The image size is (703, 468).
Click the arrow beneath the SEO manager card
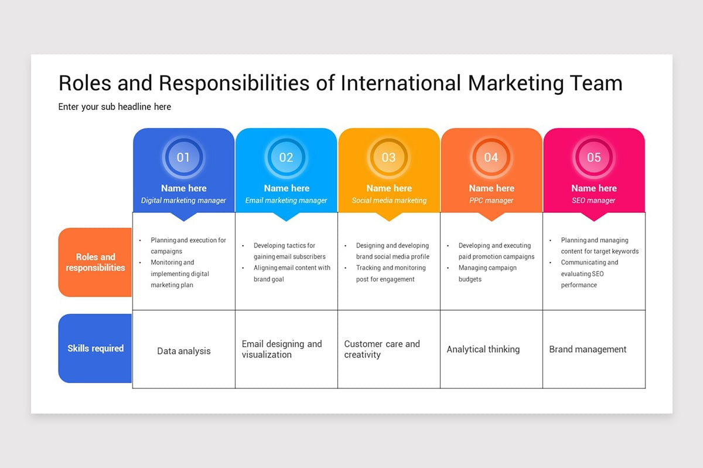(593, 216)
